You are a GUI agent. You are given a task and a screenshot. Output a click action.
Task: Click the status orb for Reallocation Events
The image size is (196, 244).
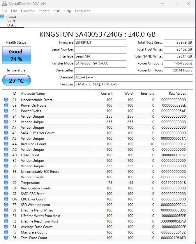point(6,188)
